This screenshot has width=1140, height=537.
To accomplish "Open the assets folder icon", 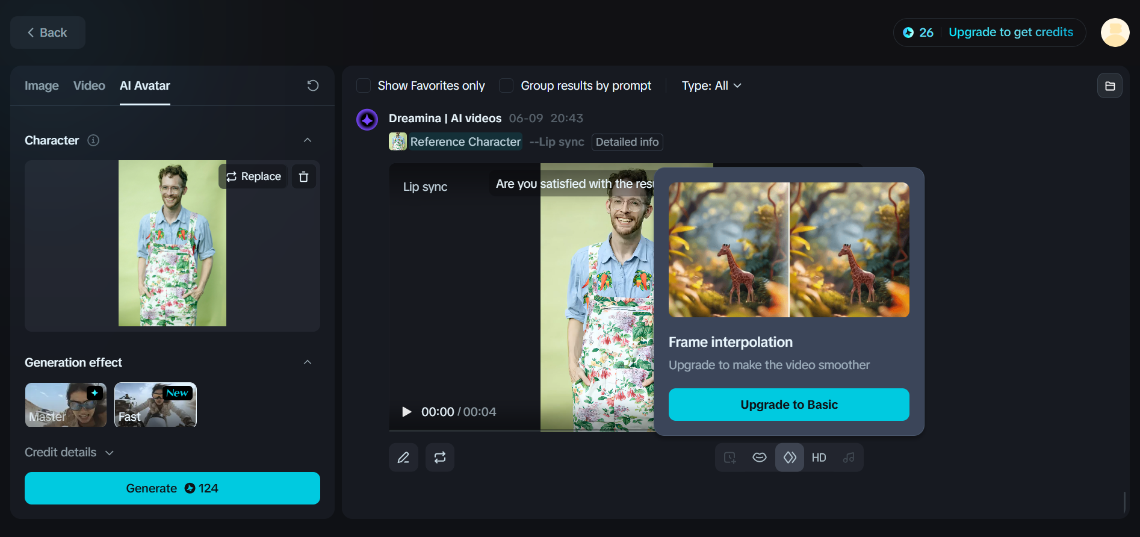I will click(x=1109, y=86).
